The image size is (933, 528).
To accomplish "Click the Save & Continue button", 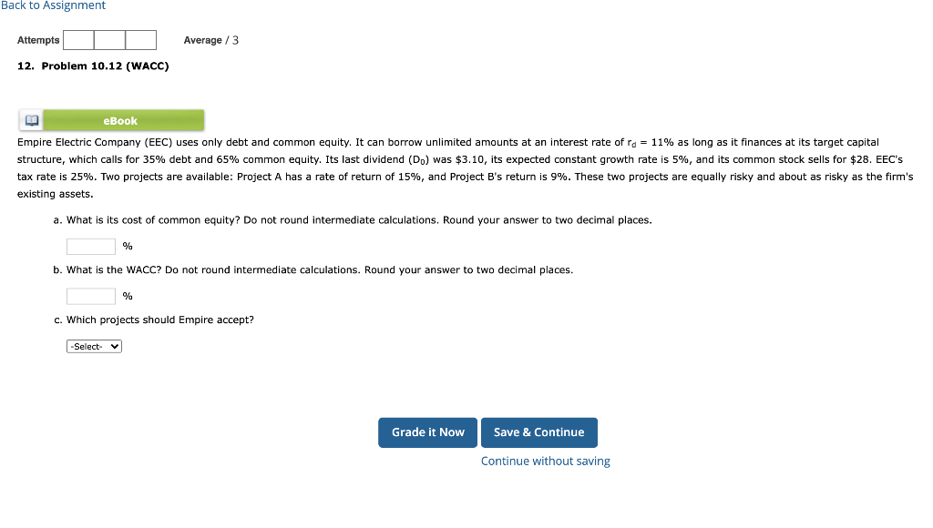I will coord(539,432).
